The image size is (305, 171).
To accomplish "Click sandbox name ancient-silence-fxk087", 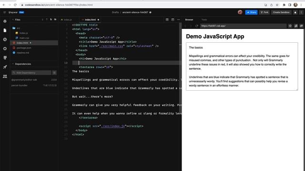I will (x=135, y=12).
